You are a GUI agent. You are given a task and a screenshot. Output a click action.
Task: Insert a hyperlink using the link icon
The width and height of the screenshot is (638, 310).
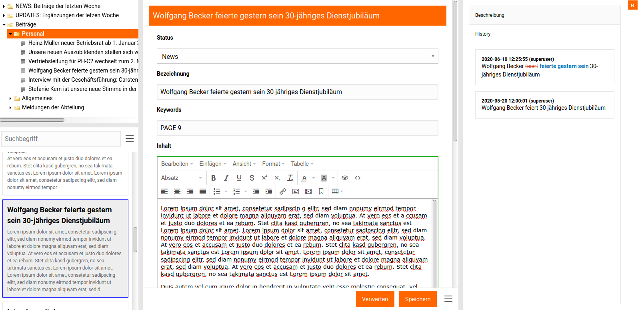tap(283, 191)
